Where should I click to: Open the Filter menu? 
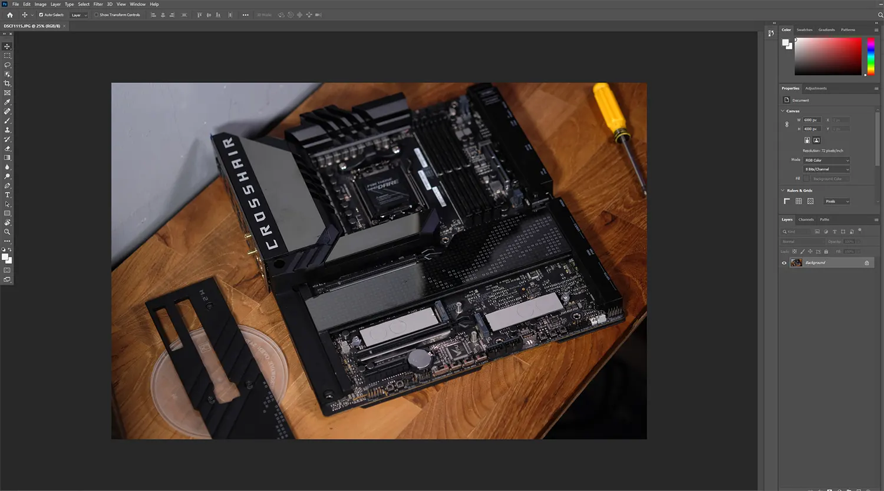pyautogui.click(x=98, y=4)
